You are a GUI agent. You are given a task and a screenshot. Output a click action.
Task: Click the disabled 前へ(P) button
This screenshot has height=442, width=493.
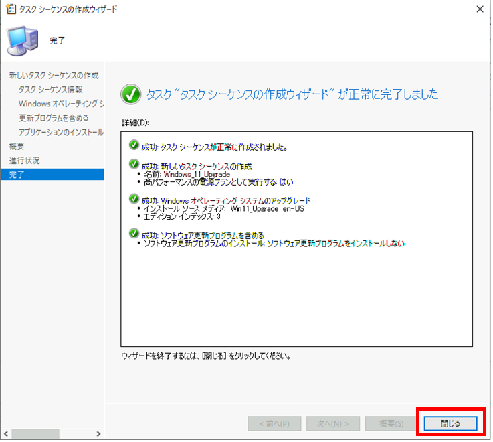[274, 423]
